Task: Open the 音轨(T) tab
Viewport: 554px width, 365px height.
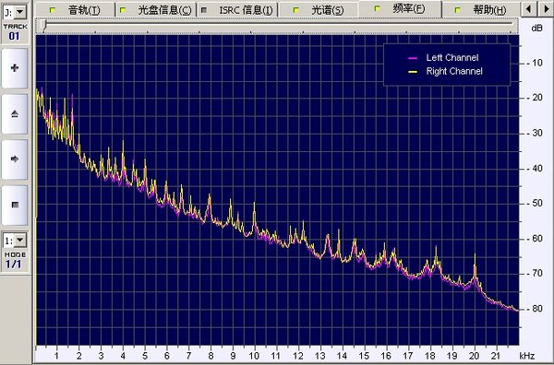Action: 76,10
